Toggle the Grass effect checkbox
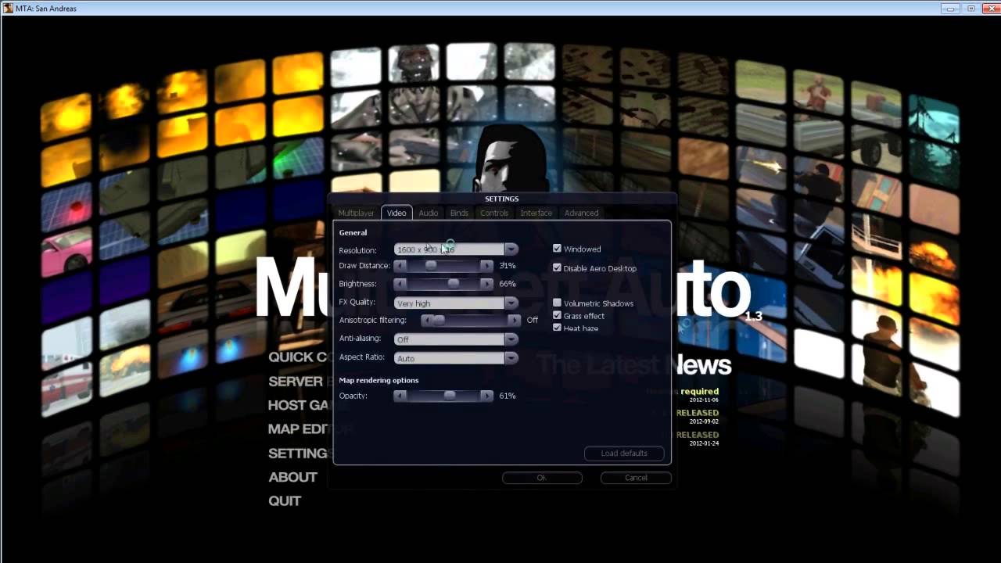Image resolution: width=1001 pixels, height=563 pixels. pyautogui.click(x=557, y=315)
